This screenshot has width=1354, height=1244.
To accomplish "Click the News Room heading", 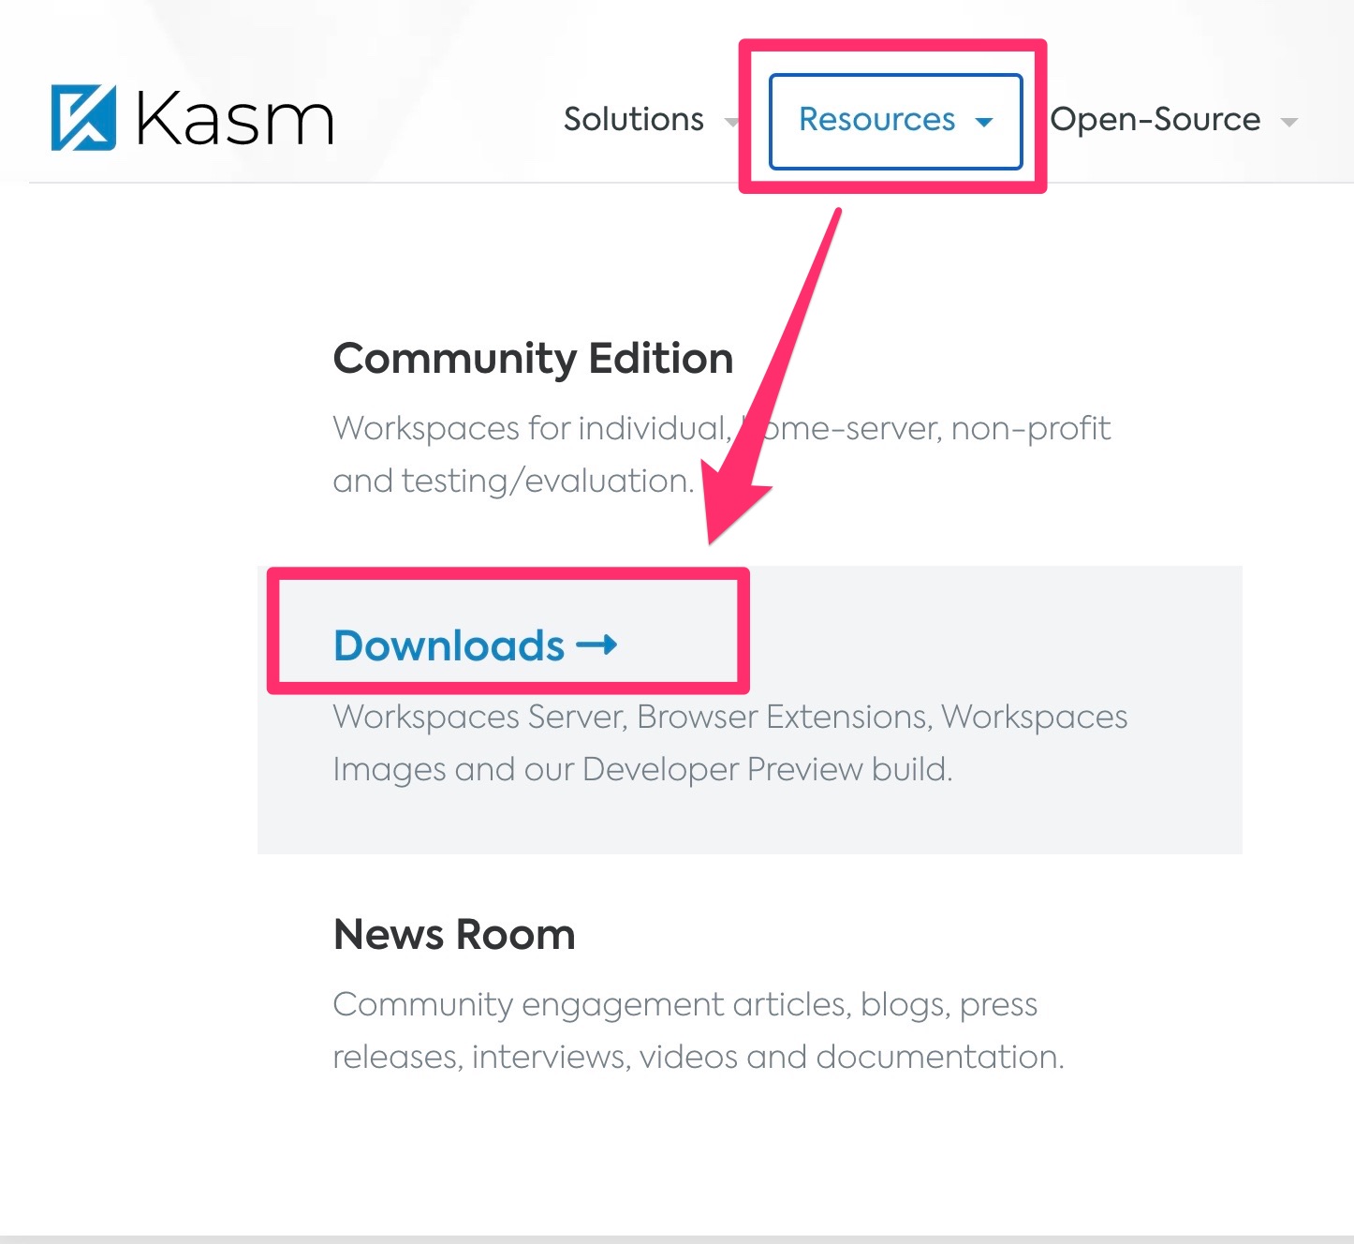I will click(453, 933).
